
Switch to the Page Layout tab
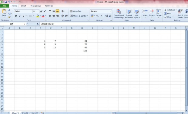tap(35, 6)
